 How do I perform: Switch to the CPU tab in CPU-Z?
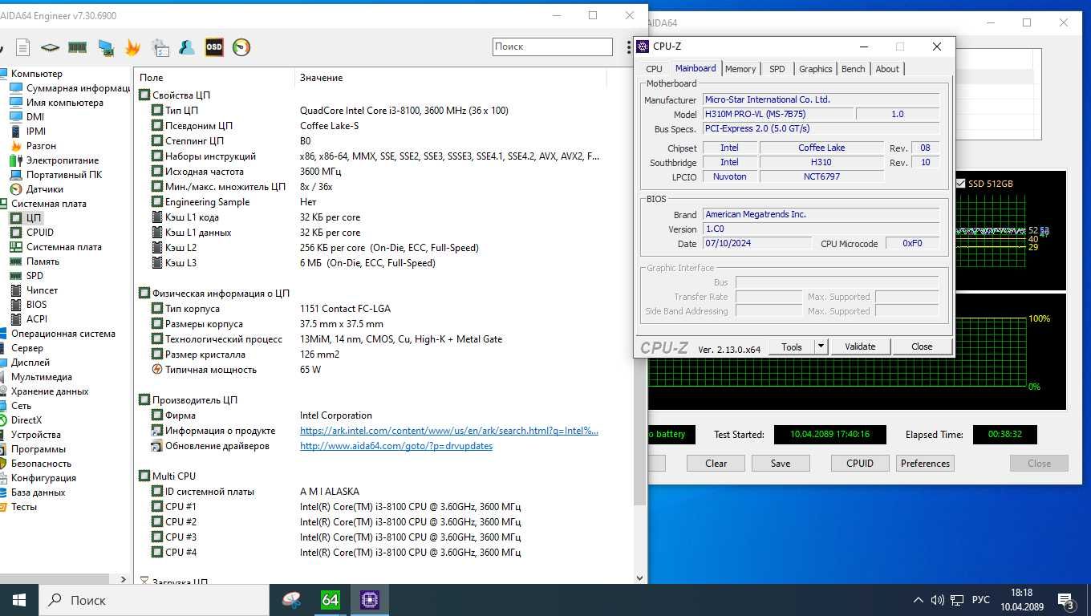click(x=654, y=69)
